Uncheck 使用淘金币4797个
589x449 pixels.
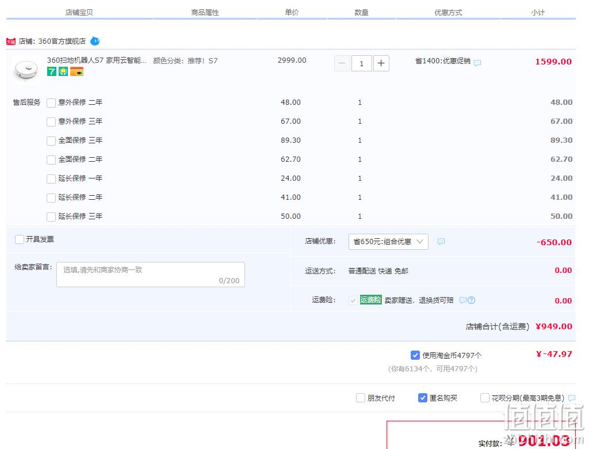[x=415, y=355]
